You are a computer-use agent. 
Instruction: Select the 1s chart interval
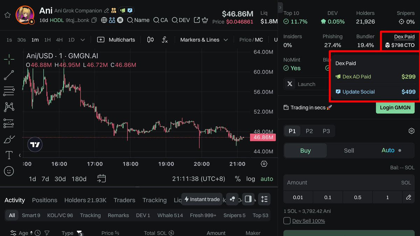click(9, 40)
